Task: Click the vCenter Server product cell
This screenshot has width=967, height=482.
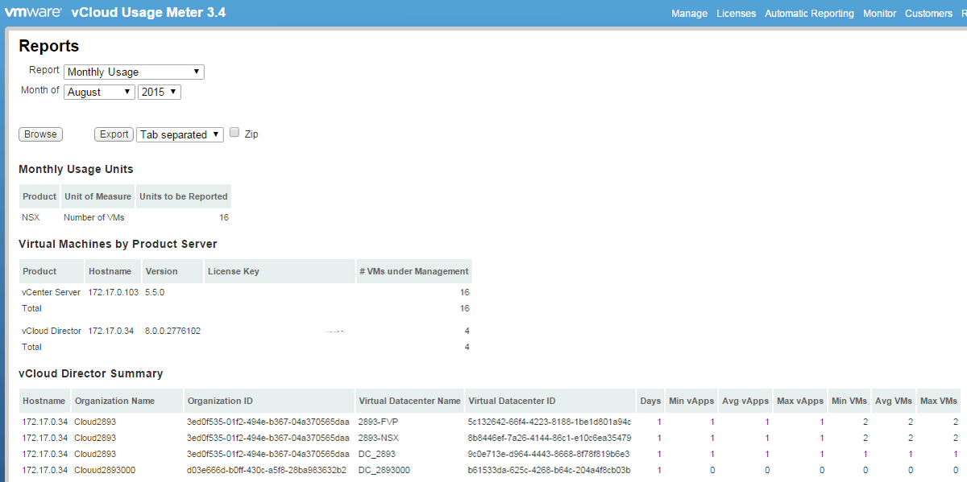Action: click(x=52, y=292)
